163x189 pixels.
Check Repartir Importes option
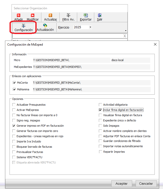[x=101, y=152]
